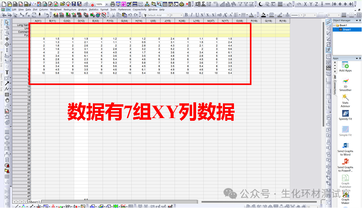
Task: Toggle Bold text formatting
Action: click(186, 15)
